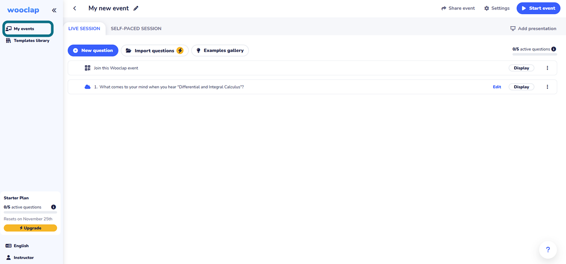
Task: Open info icon next to active questions counter at top right
Action: 554,49
